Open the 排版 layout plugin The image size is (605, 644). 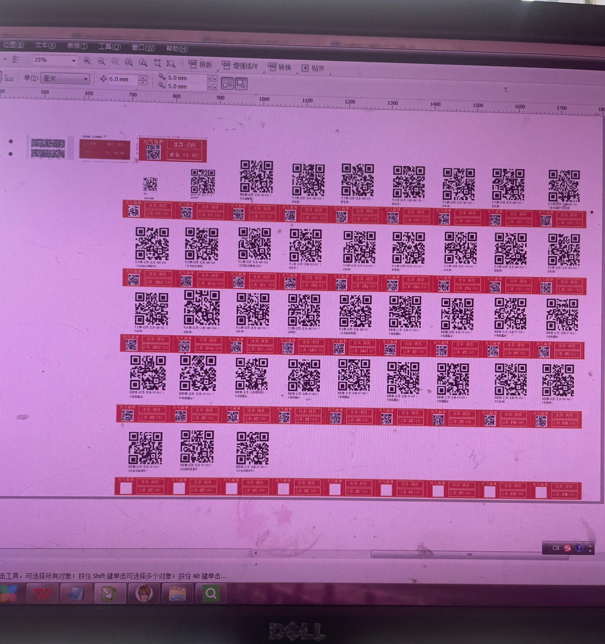pos(200,65)
